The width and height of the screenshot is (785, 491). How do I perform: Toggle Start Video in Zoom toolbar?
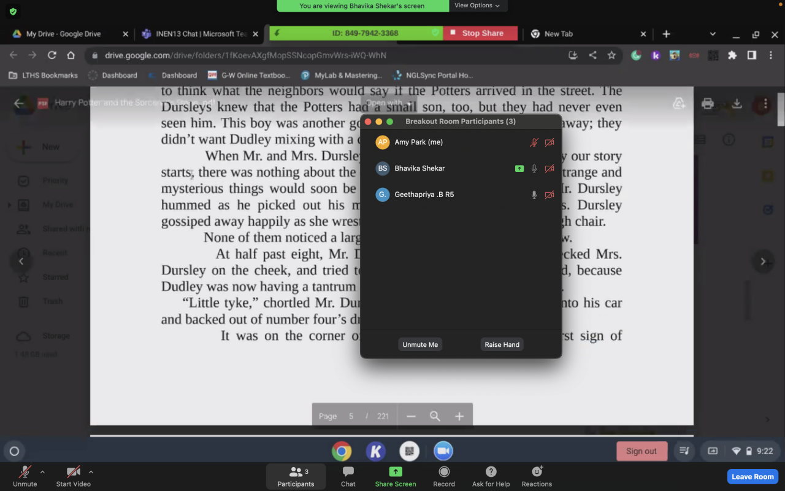tap(74, 476)
